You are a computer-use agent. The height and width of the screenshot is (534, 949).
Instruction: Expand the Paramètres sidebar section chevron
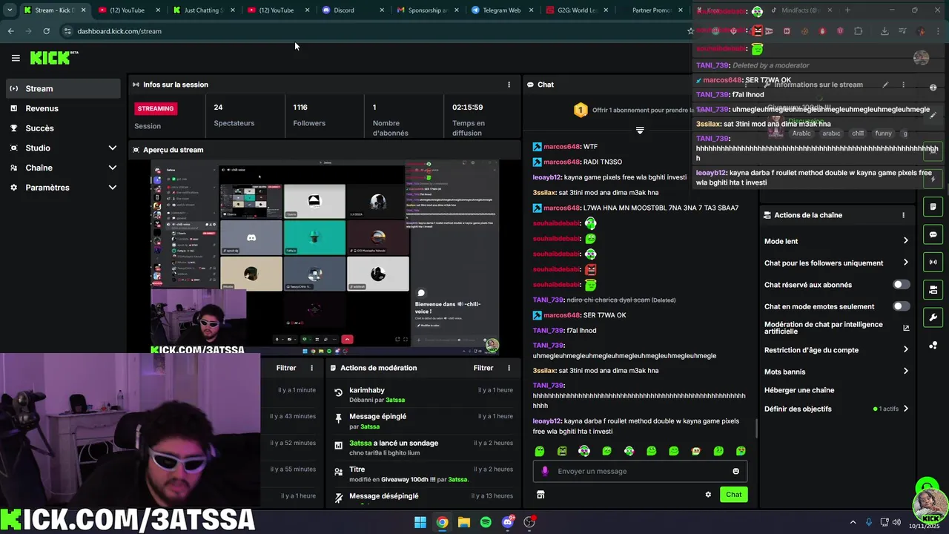pos(113,188)
